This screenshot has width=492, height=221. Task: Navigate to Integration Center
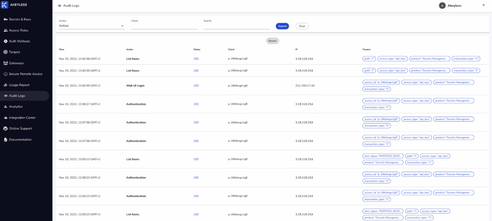point(22,118)
